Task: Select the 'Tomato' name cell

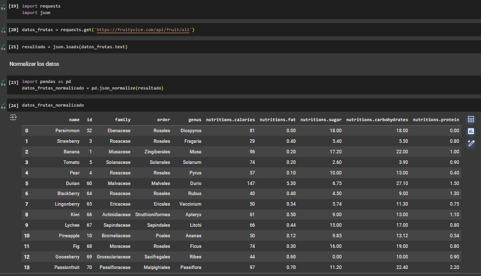Action: coord(71,162)
